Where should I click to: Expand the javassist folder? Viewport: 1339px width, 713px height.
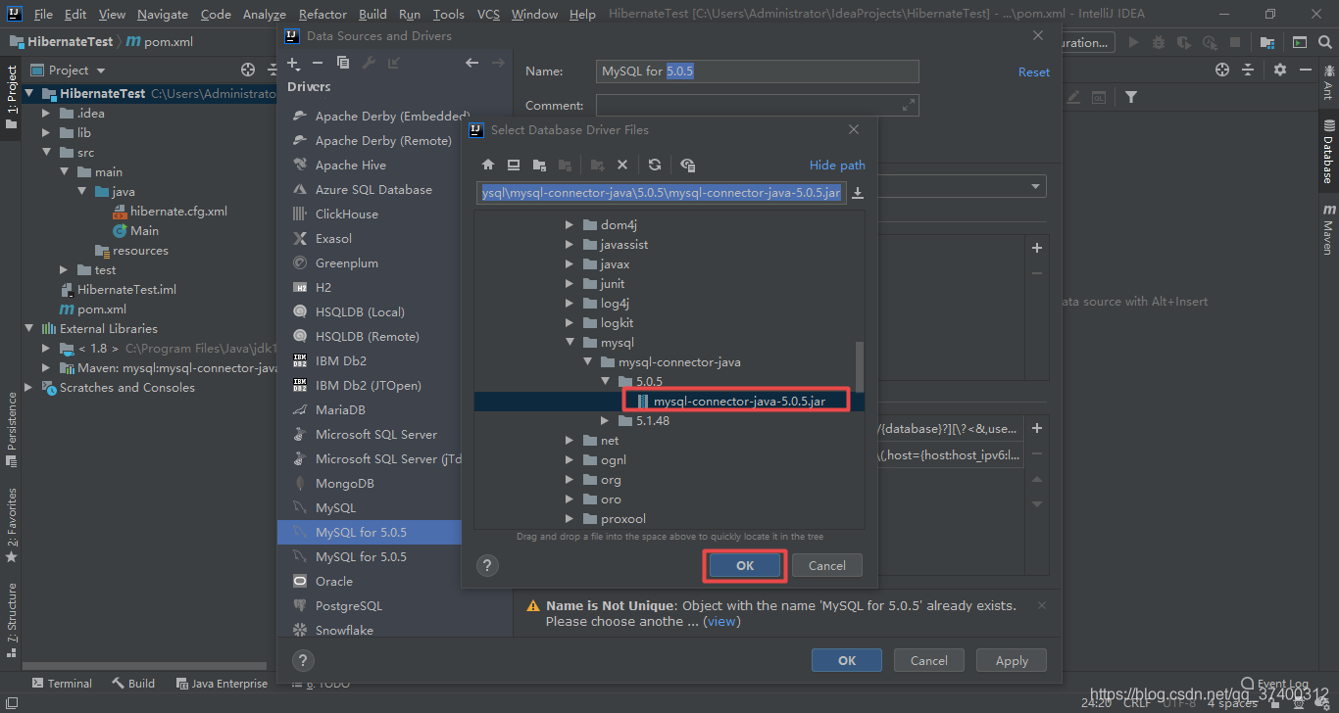[570, 245]
